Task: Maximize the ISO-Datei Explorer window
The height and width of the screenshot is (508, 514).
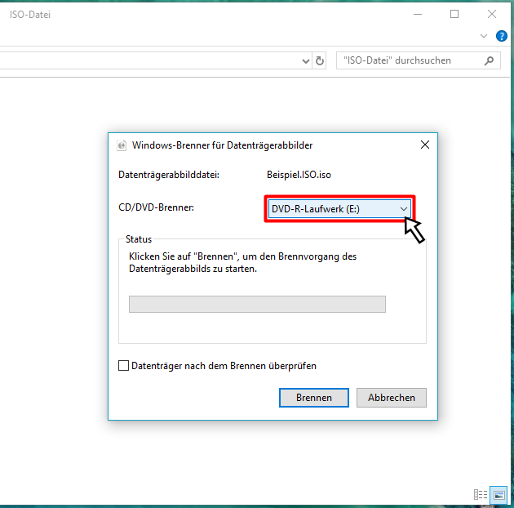Action: point(454,14)
